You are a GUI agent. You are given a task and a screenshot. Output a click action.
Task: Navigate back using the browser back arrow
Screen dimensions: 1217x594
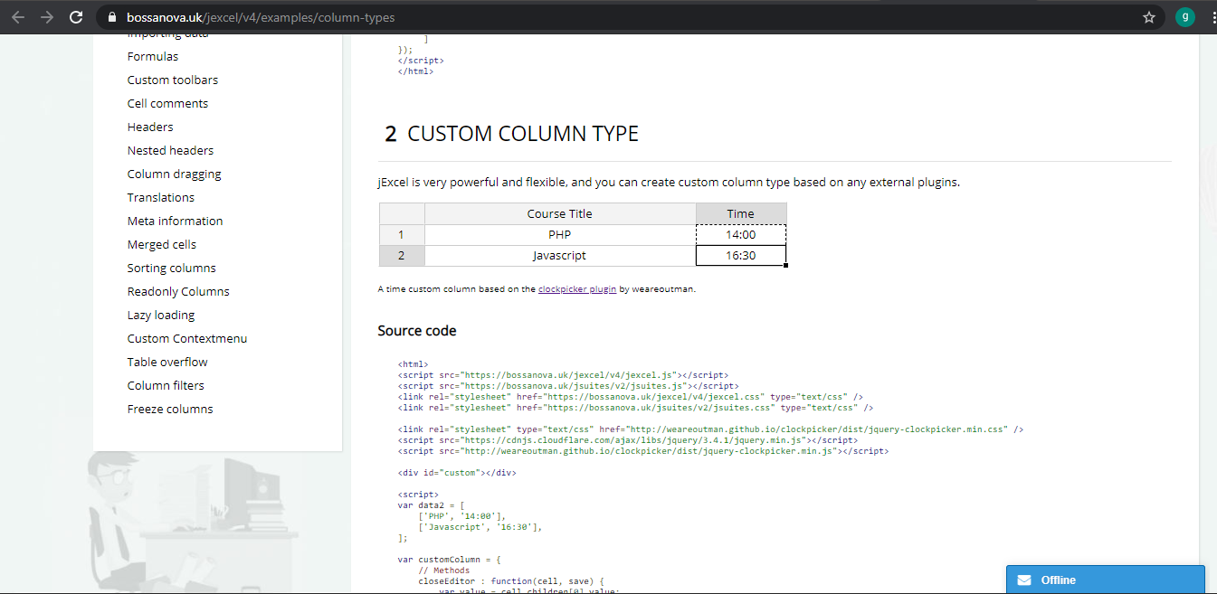[18, 16]
